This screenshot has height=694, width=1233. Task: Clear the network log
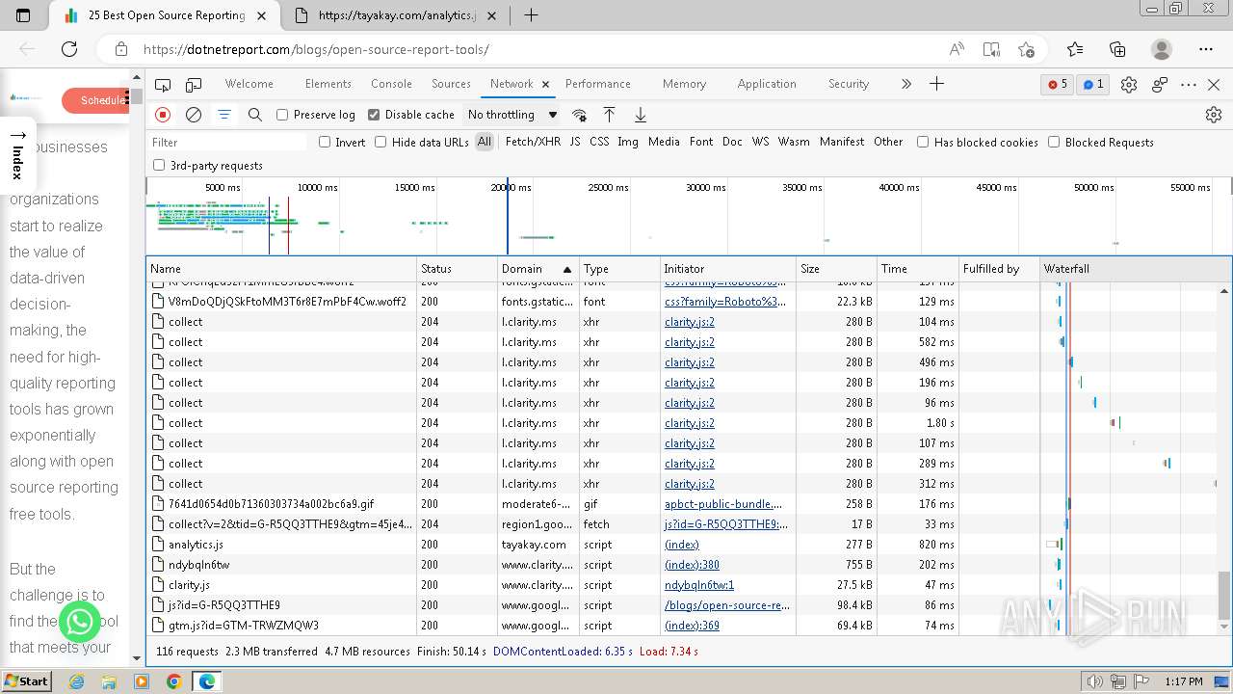coord(194,115)
